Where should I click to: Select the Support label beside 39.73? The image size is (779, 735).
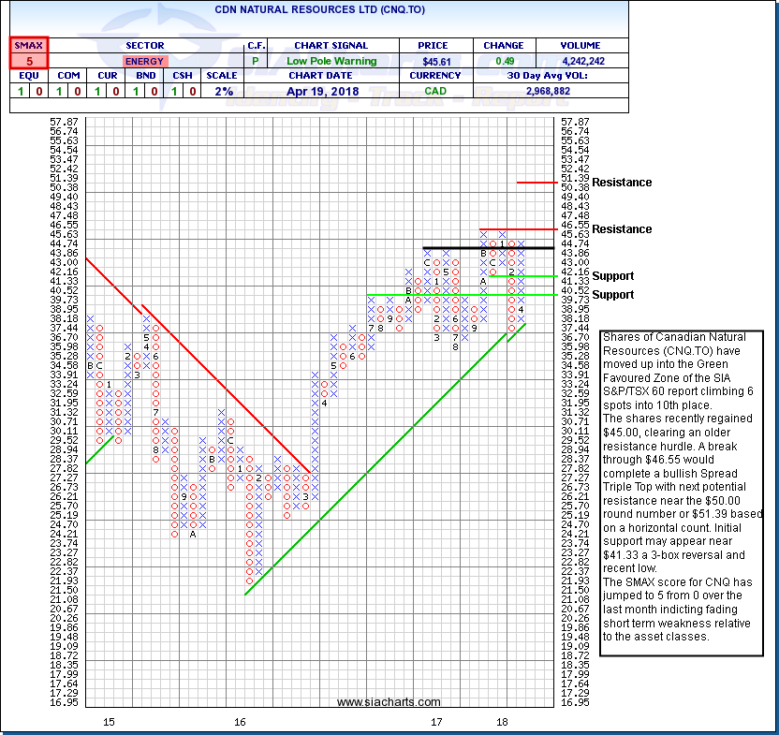pos(612,295)
